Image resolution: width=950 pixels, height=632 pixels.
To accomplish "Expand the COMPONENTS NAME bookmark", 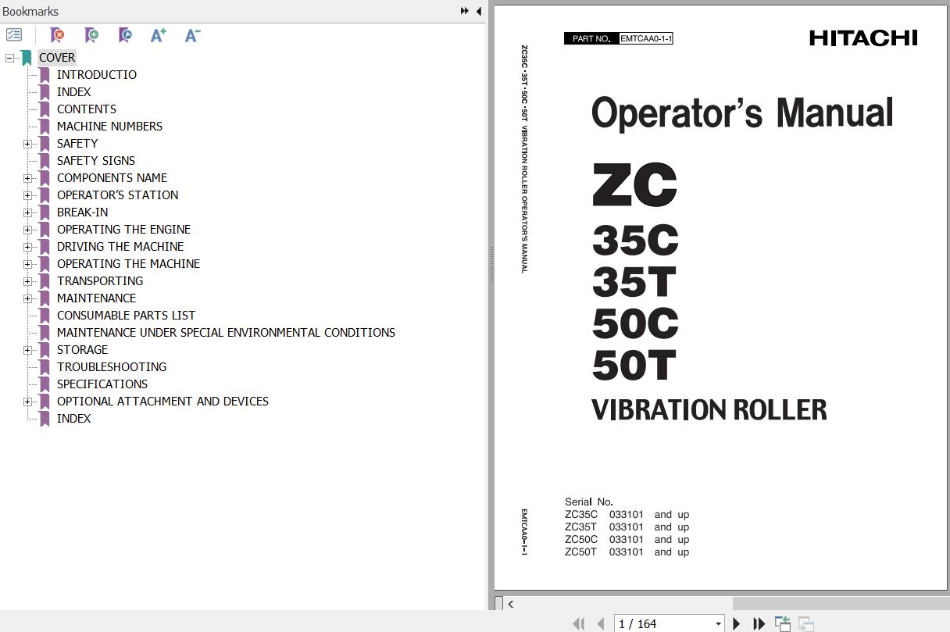I will click(x=27, y=178).
